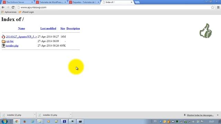Click the Index of / page heading

[12, 19]
